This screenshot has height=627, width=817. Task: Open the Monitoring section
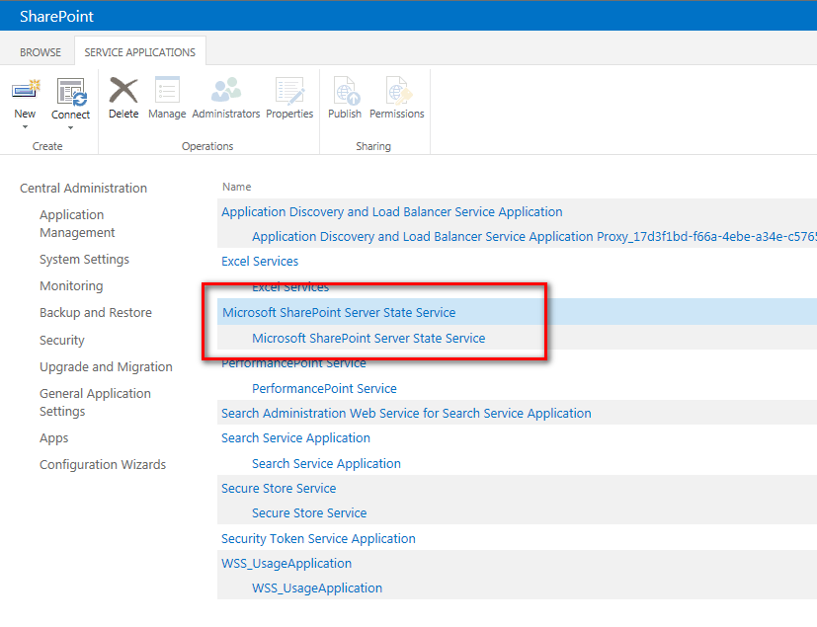[71, 286]
